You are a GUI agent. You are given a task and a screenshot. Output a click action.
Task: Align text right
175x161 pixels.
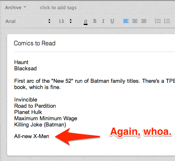(143, 21)
